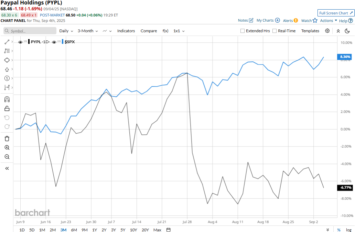Zoom out with the magnifier minus icon
355x232 pixels.
click(7, 157)
